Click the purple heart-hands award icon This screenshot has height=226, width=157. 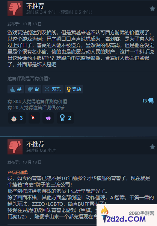click(x=48, y=118)
